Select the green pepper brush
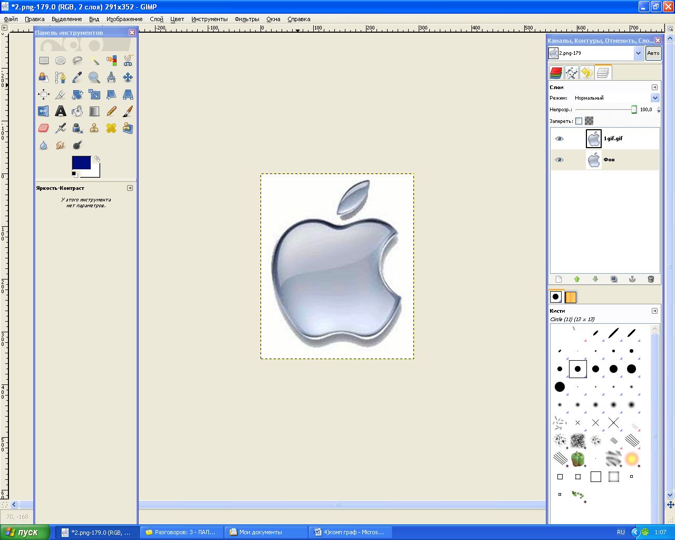 click(578, 458)
